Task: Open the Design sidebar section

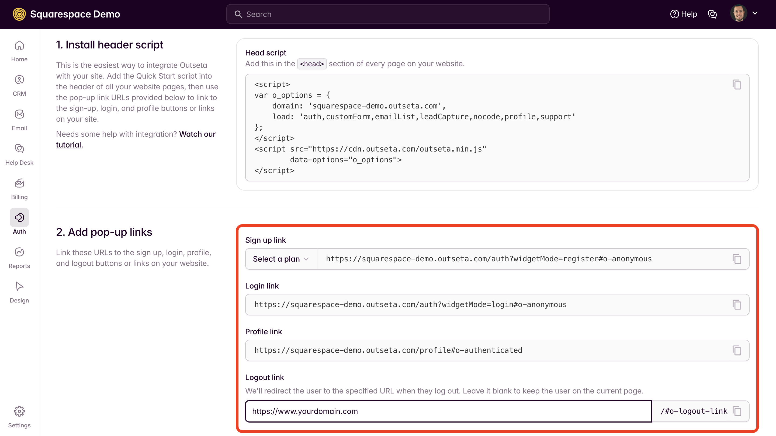Action: point(19,292)
